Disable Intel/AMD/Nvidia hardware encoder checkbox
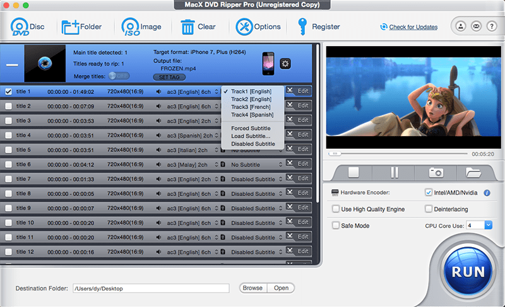The width and height of the screenshot is (505, 307). pos(429,192)
